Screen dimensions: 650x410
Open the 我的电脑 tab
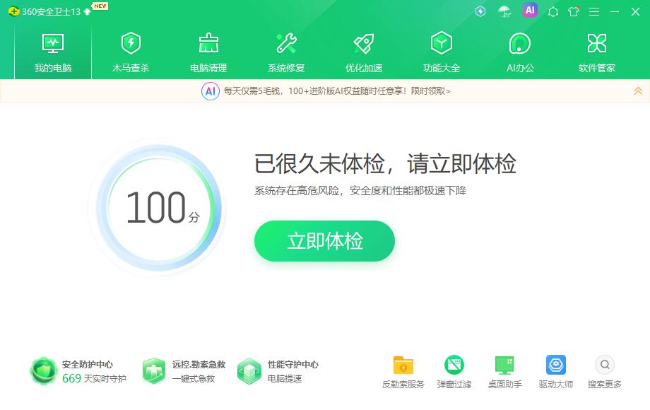click(x=53, y=52)
